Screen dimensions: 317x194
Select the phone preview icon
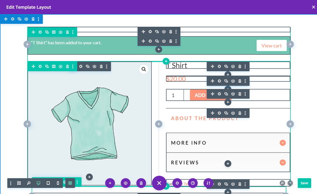[58, 183]
